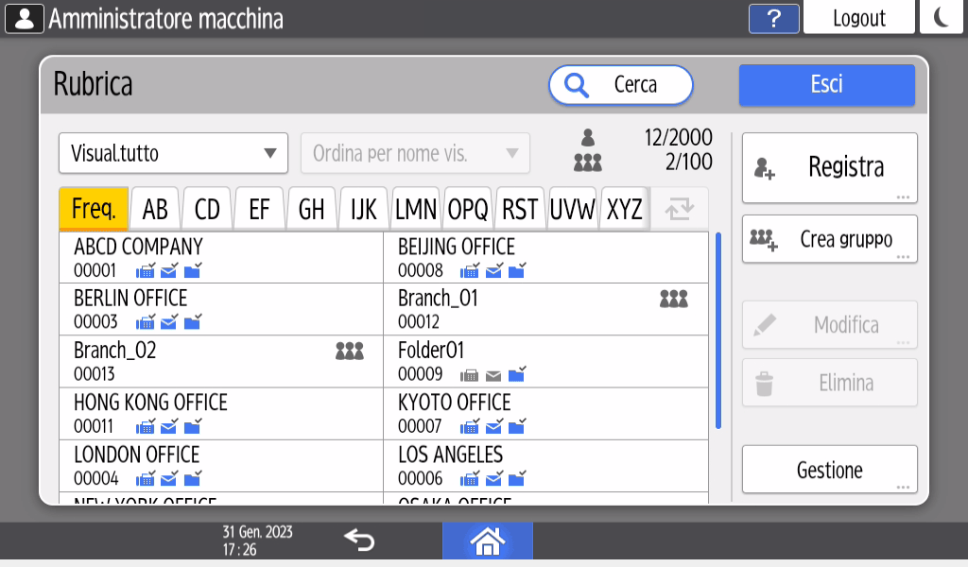Click Registra to add new entry
Image resolution: width=968 pixels, height=567 pixels.
click(x=829, y=167)
